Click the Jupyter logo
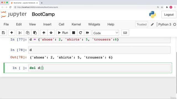177x99 pixels. [14, 14]
